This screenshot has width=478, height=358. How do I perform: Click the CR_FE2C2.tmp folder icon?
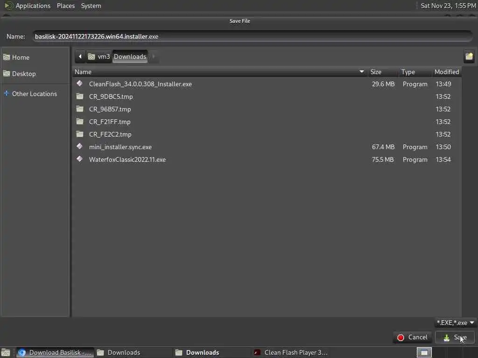coord(79,134)
